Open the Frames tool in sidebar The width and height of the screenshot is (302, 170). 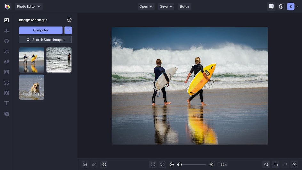(x=6, y=72)
